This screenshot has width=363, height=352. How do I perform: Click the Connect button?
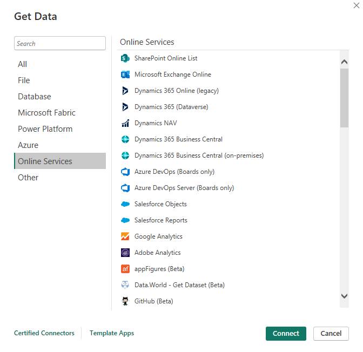pyautogui.click(x=286, y=334)
